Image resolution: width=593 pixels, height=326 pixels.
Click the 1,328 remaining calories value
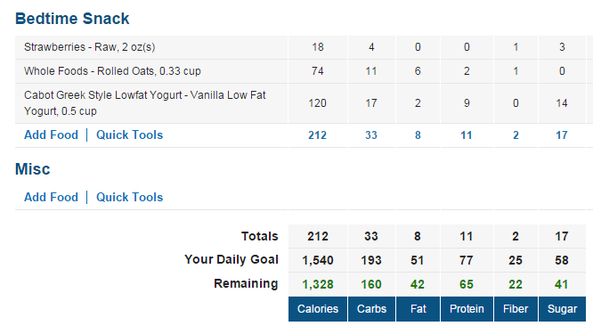pos(318,284)
